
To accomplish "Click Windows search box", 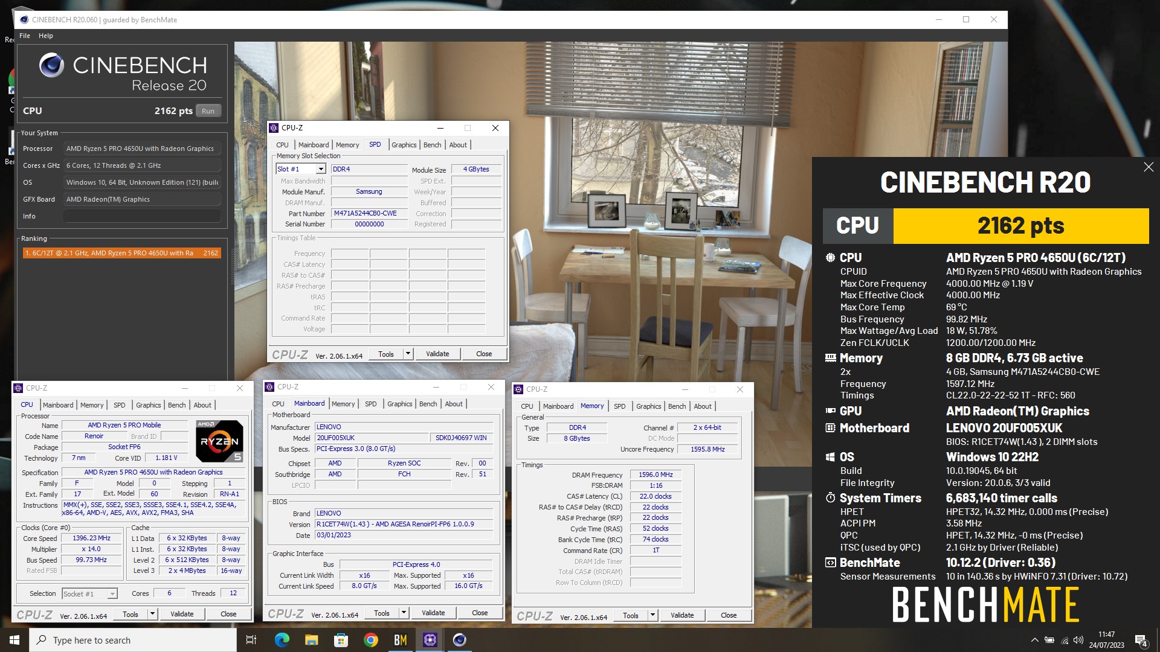I will click(133, 640).
